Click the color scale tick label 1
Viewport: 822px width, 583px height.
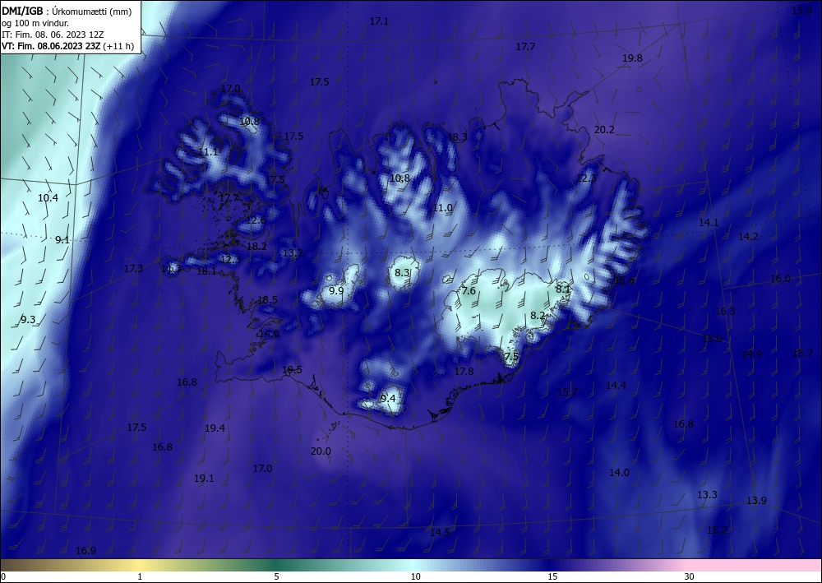point(140,577)
